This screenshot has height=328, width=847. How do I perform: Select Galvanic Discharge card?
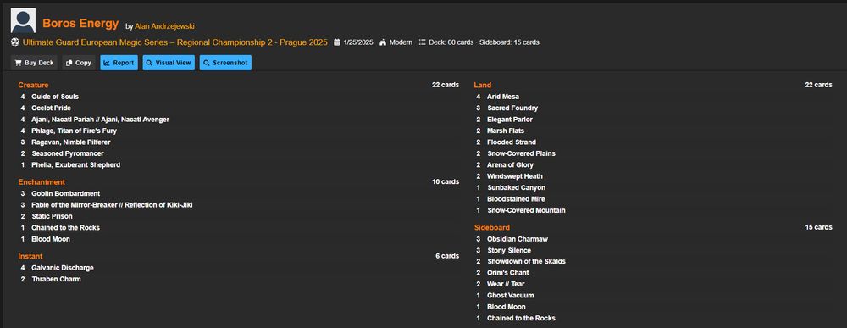pyautogui.click(x=62, y=267)
